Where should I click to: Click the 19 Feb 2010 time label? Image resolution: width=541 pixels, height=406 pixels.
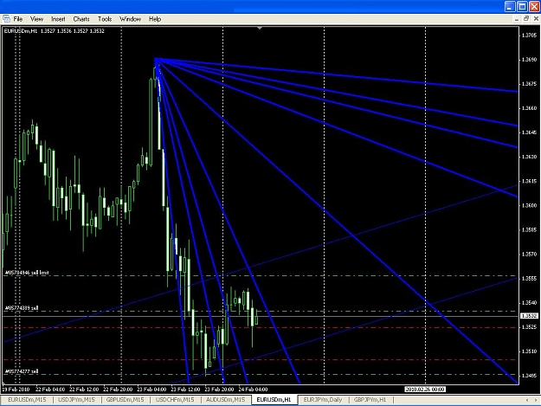(x=16, y=389)
